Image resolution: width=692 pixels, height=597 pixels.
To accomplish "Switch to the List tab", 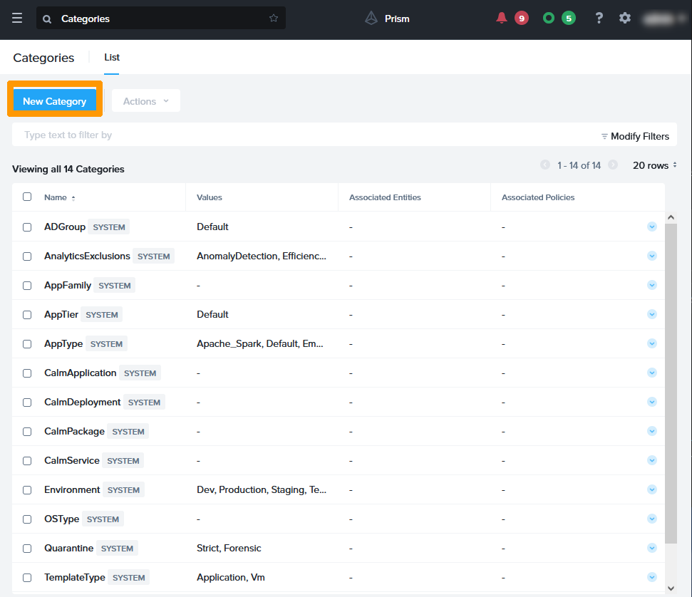I will [x=112, y=58].
